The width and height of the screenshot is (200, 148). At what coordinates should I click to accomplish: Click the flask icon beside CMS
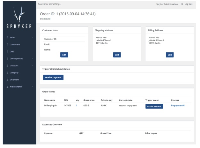click(7, 51)
